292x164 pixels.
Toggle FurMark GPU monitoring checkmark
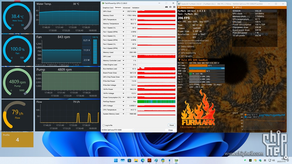pyautogui.click(x=179, y=53)
